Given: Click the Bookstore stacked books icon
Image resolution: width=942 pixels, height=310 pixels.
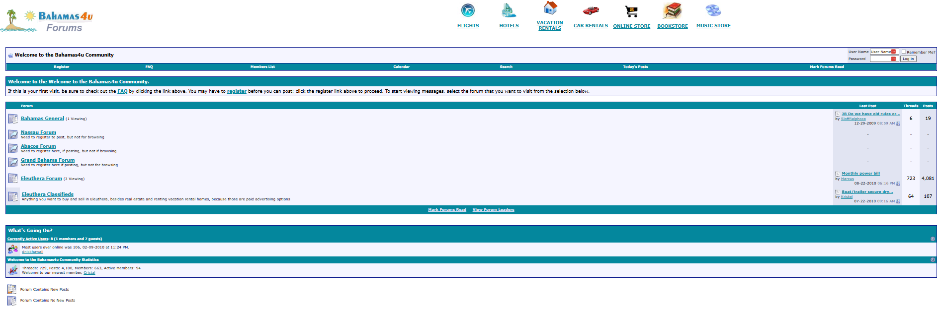Looking at the screenshot, I should point(672,10).
